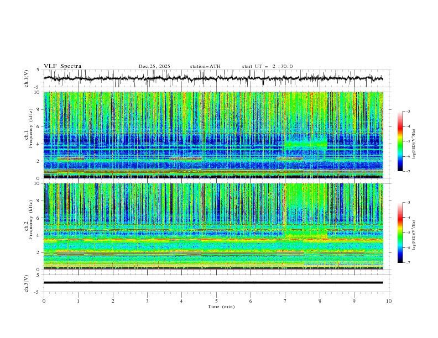
Task: Click the "5" tick on ch.1(V) axis
Action: tap(38, 70)
